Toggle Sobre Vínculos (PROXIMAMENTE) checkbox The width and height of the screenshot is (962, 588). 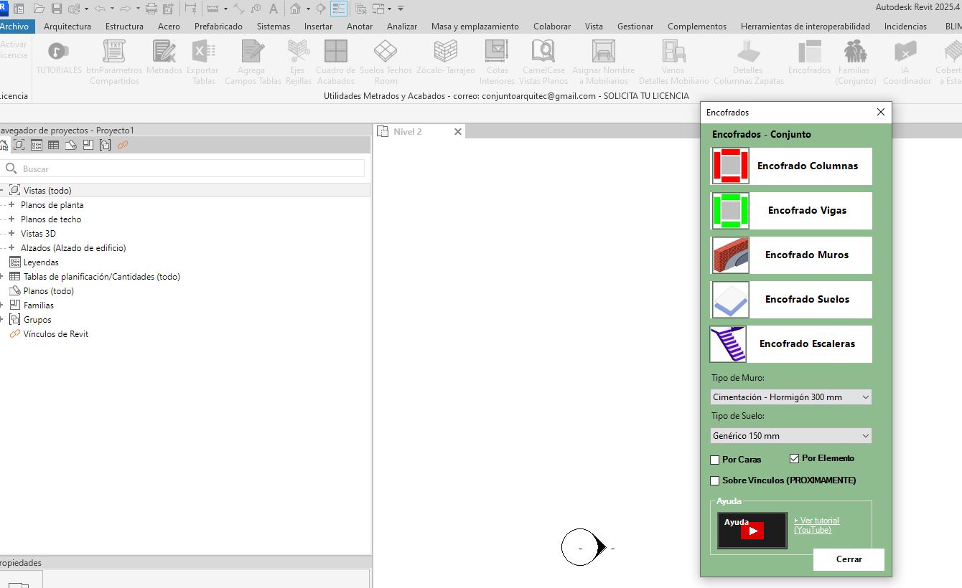pos(714,480)
